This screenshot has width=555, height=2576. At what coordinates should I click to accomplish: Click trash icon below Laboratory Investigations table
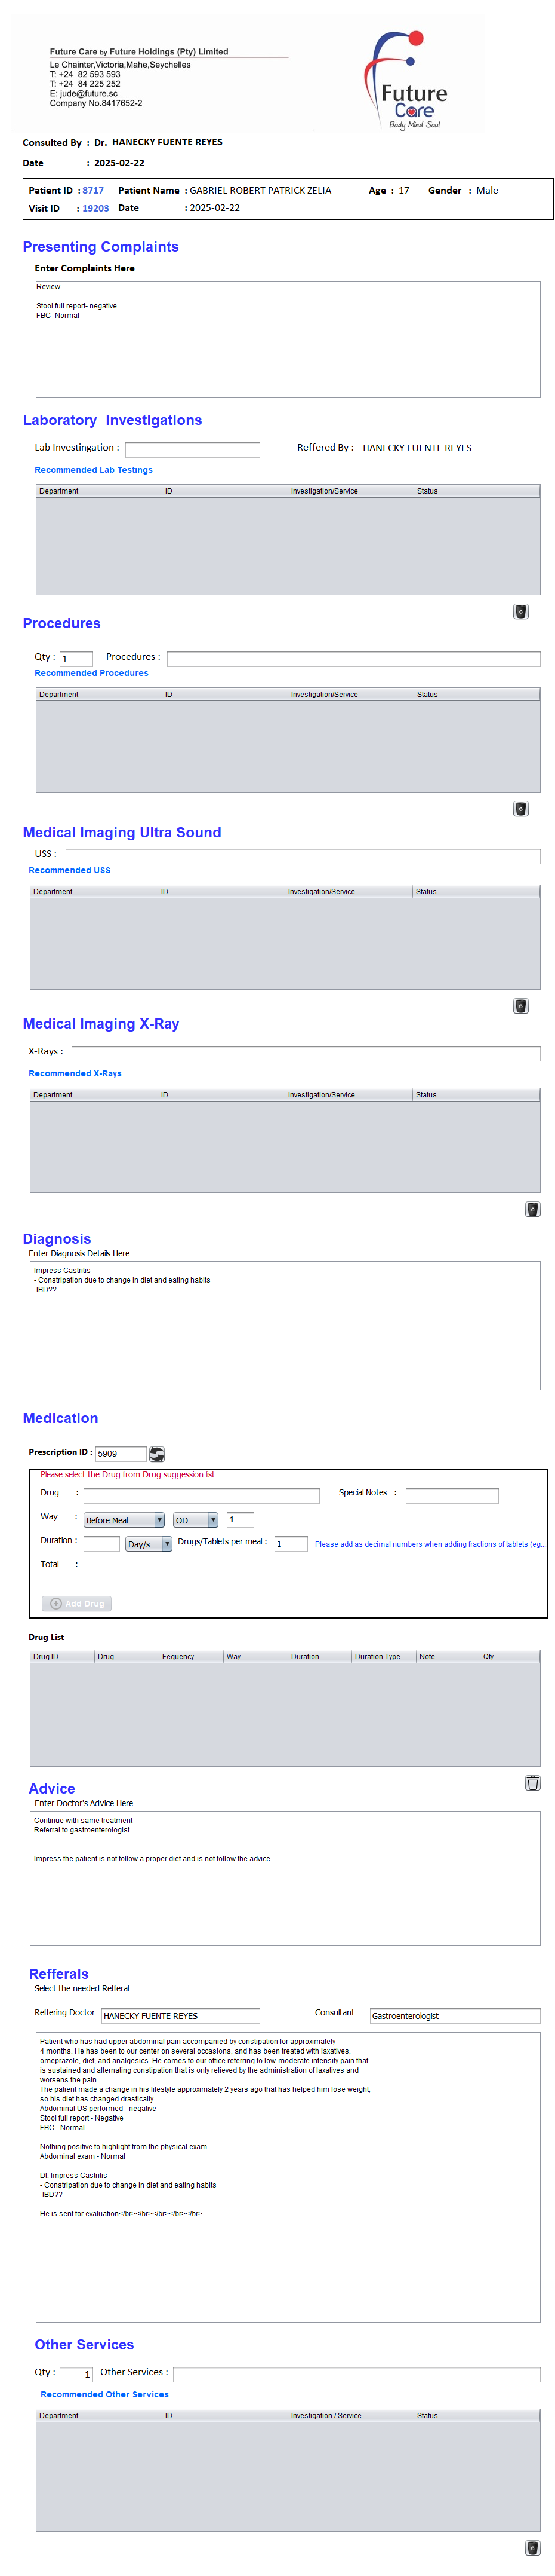tap(520, 612)
